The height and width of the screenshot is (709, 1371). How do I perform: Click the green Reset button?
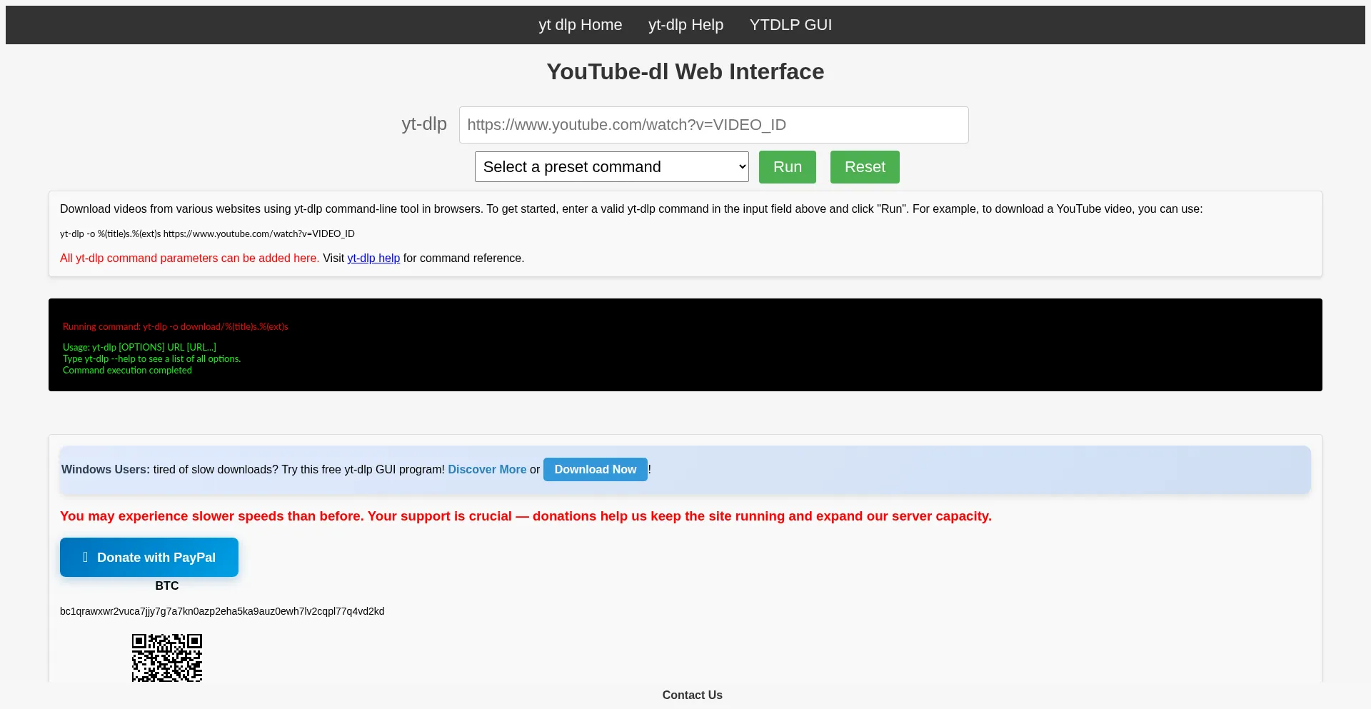pos(864,167)
